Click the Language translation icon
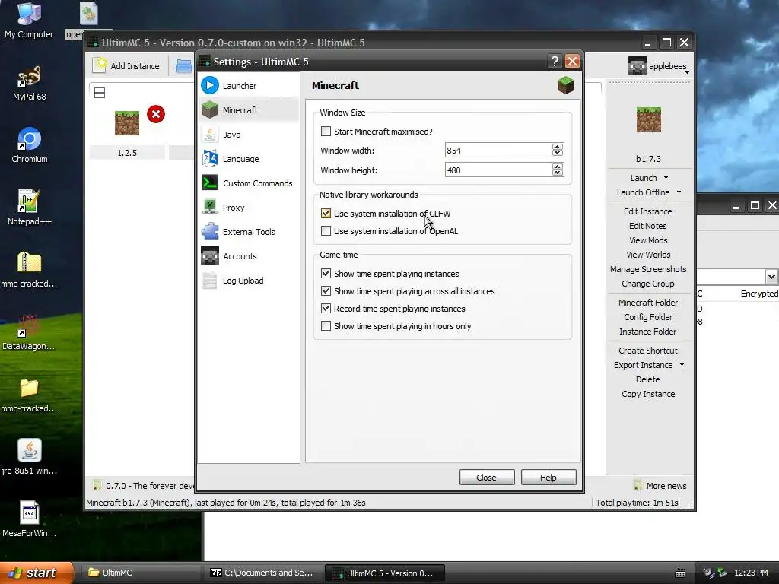Image resolution: width=779 pixels, height=584 pixels. pos(210,158)
